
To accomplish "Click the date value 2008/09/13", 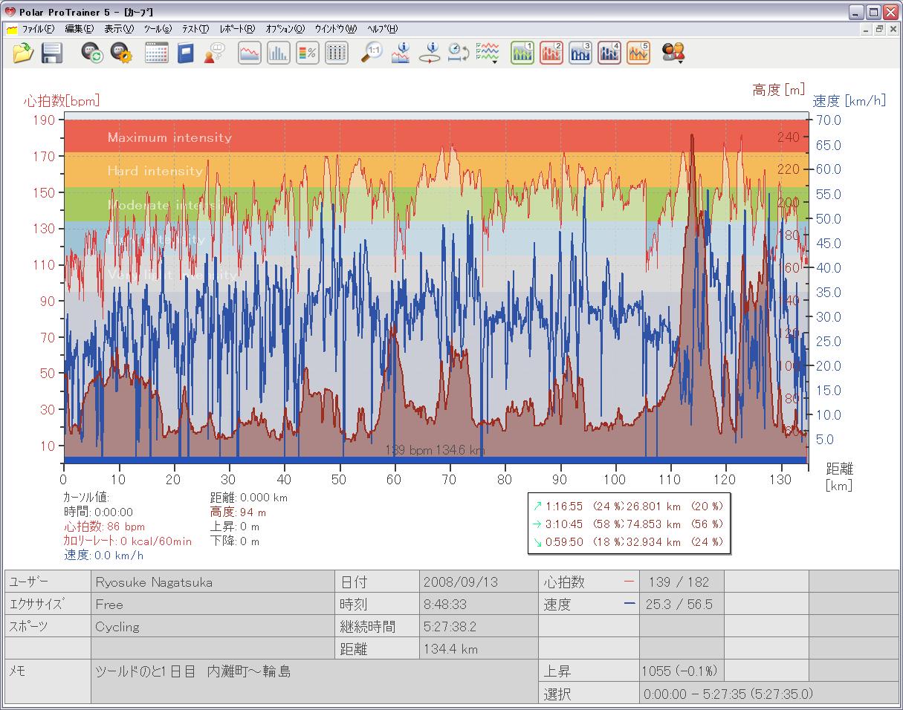I will tap(479, 582).
